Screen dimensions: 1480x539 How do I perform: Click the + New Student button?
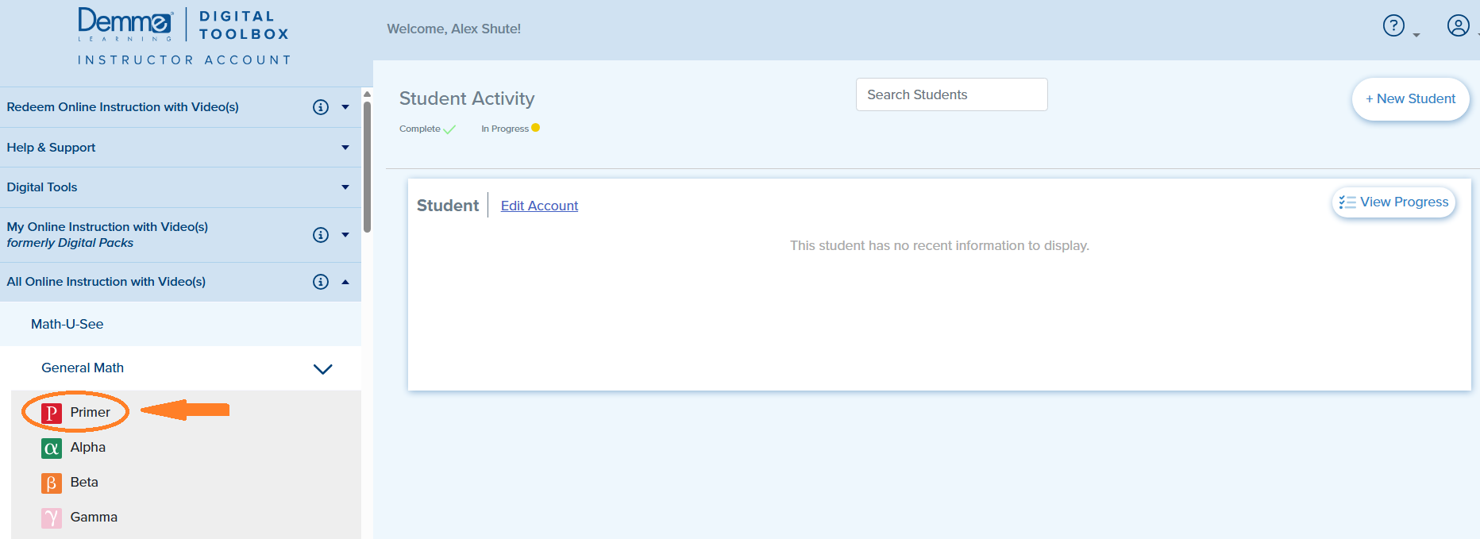[x=1410, y=99]
